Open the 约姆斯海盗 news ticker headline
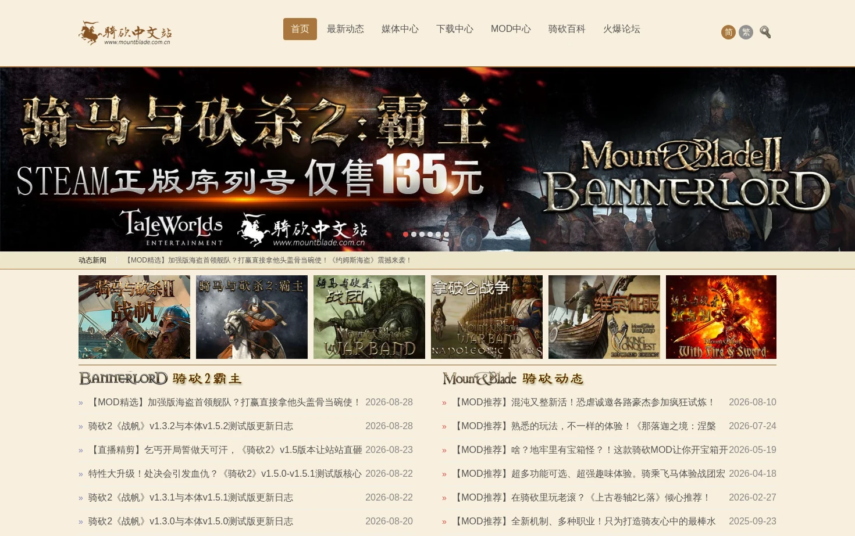Viewport: 855px width, 536px height. (268, 260)
